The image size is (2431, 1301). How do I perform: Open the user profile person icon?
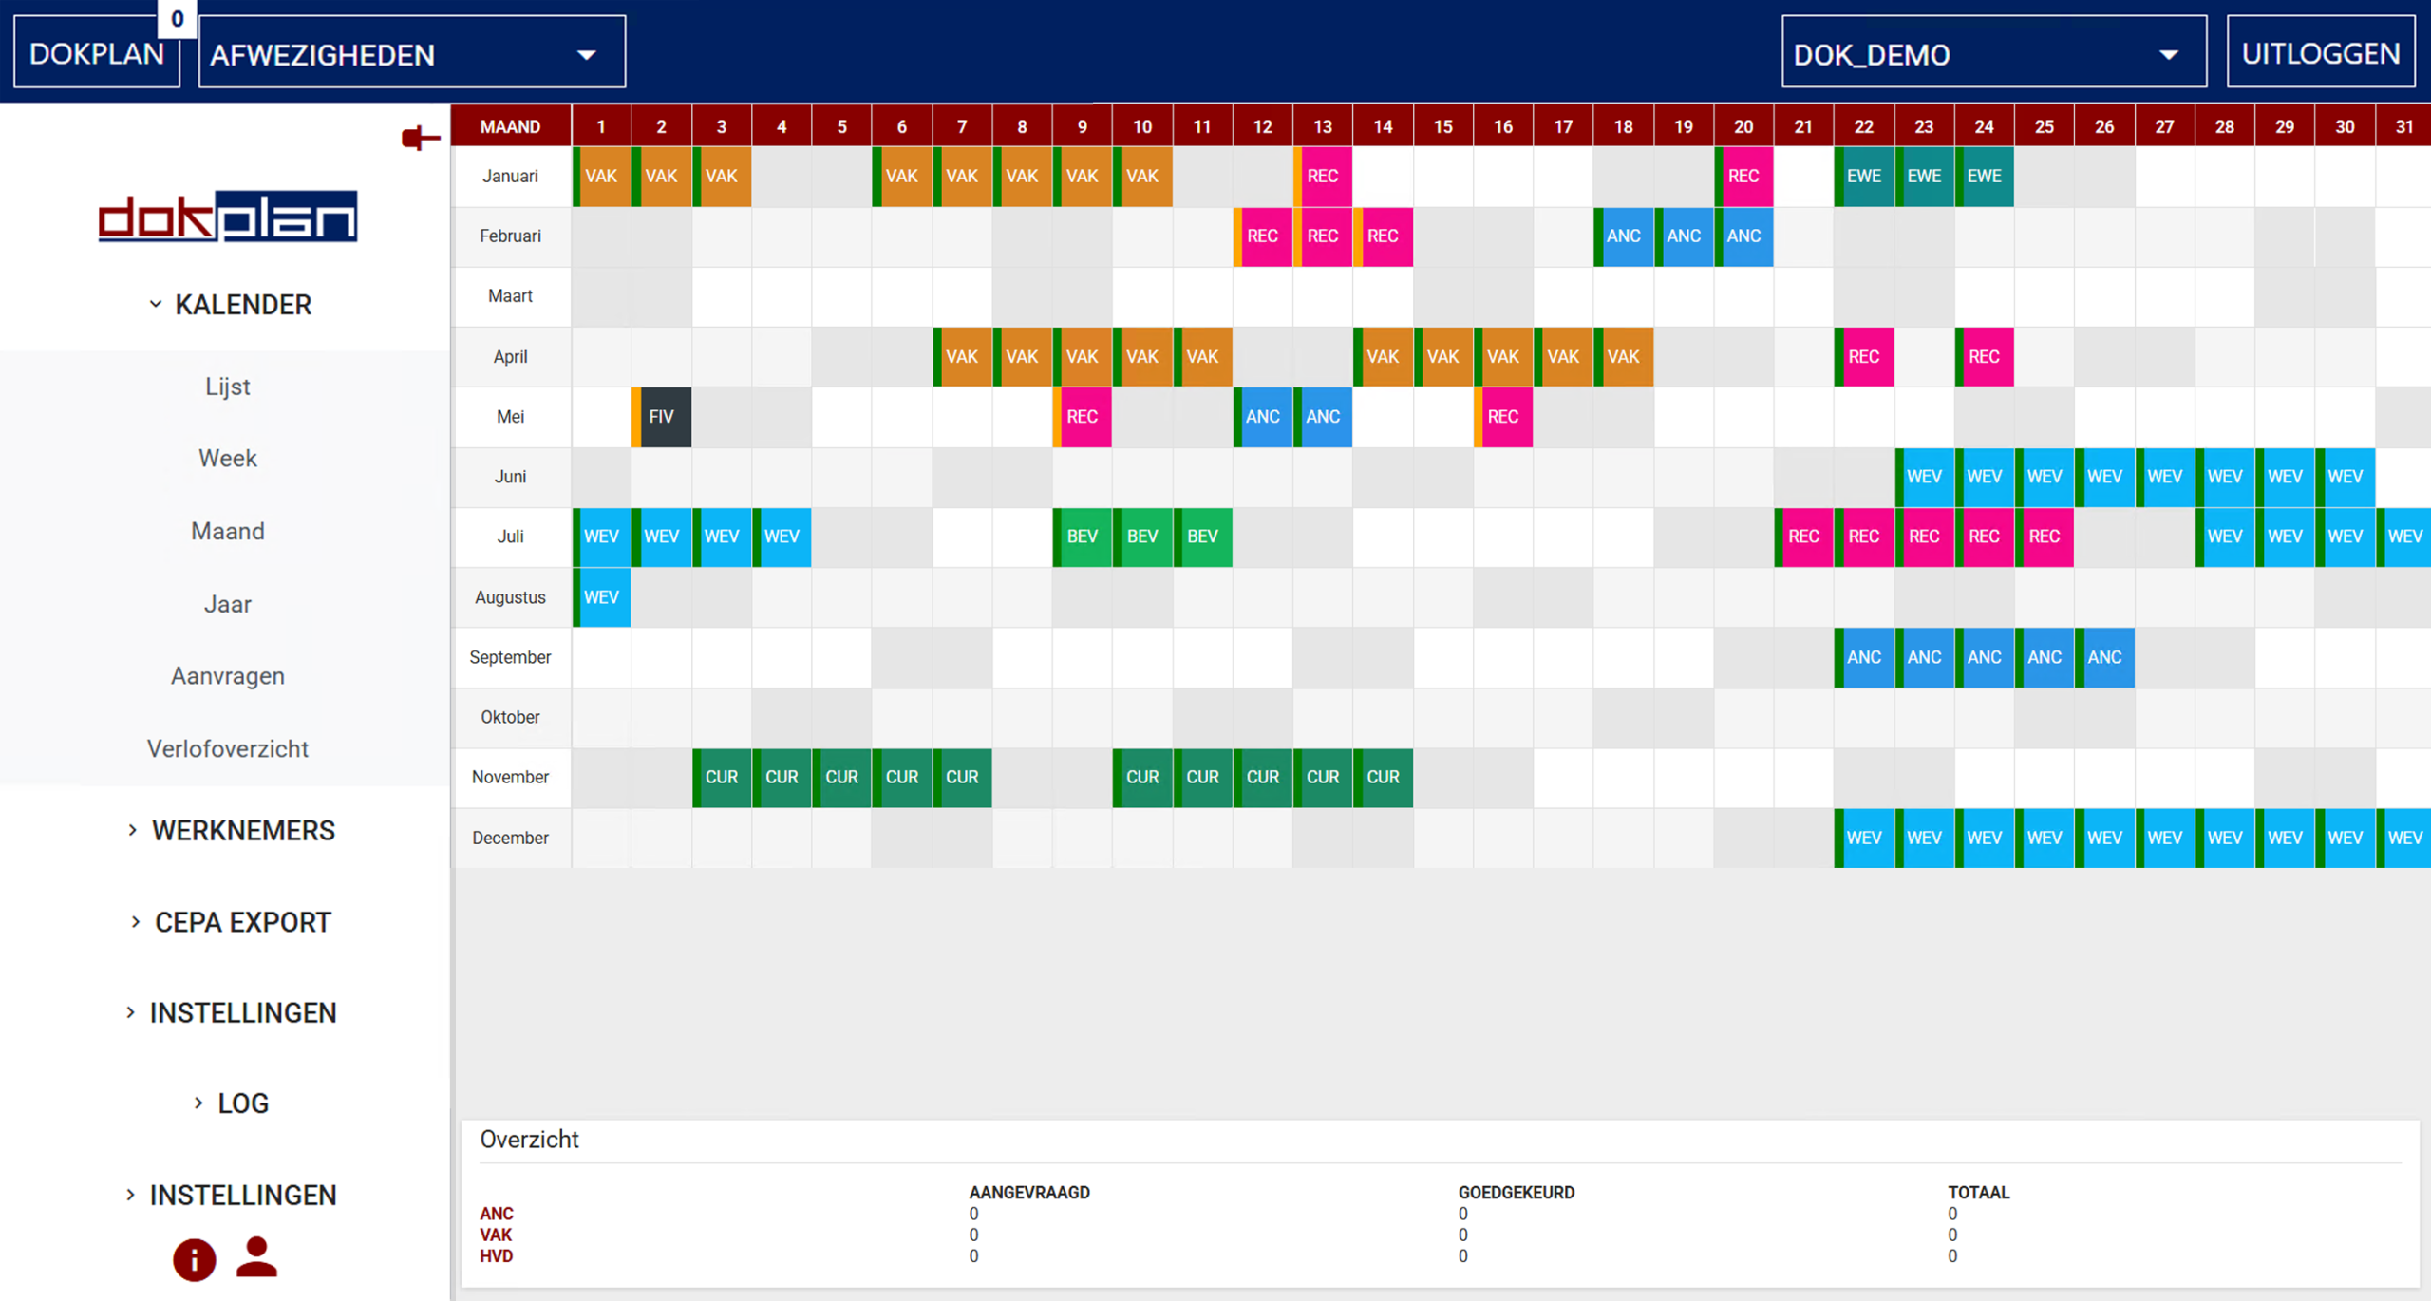[x=256, y=1257]
